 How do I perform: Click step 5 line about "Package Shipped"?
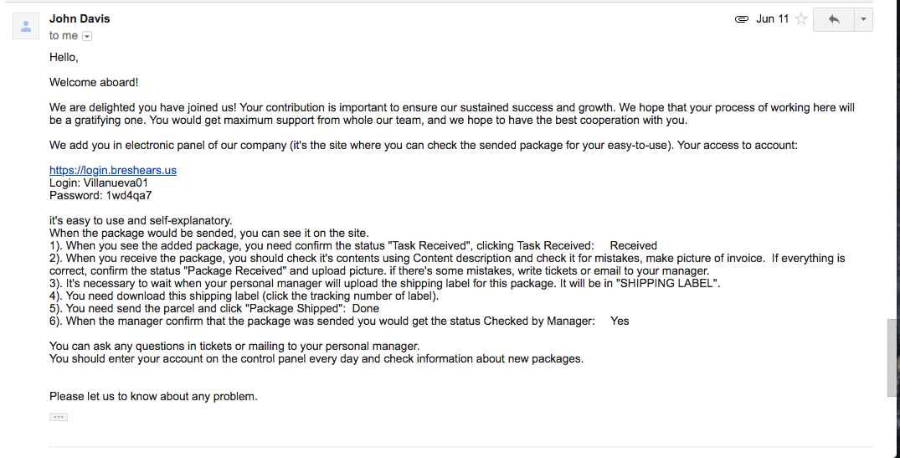pos(214,308)
